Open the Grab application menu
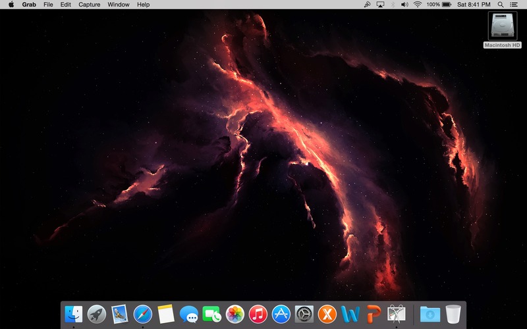527x329 pixels. [x=29, y=5]
